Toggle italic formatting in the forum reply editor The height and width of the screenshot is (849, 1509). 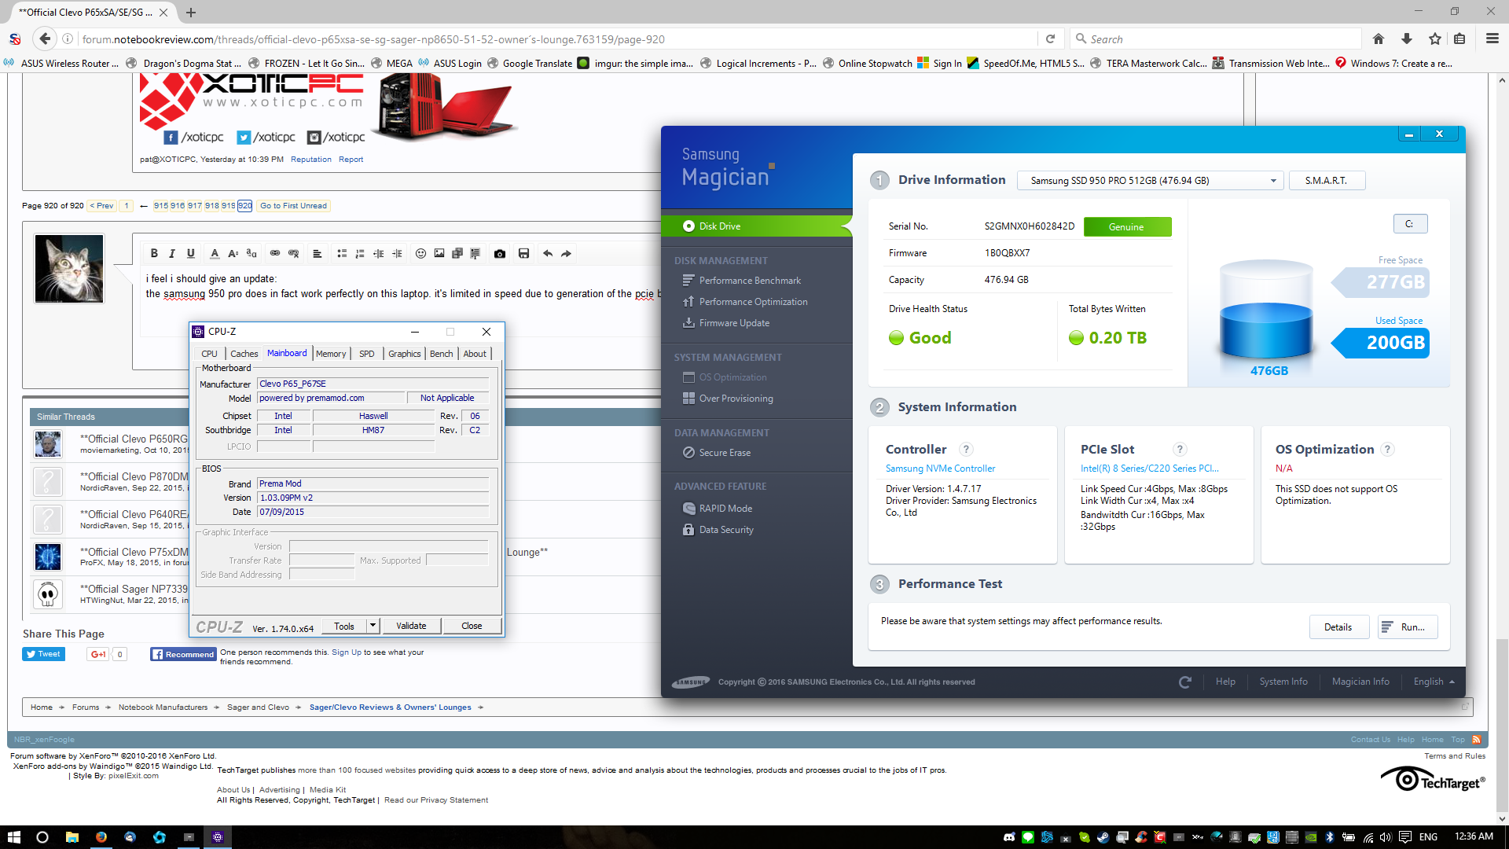point(172,253)
